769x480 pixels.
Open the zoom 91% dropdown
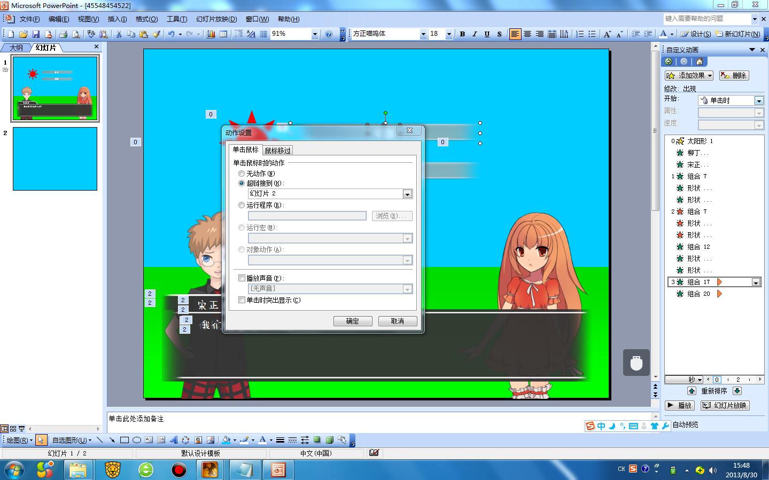coord(315,34)
